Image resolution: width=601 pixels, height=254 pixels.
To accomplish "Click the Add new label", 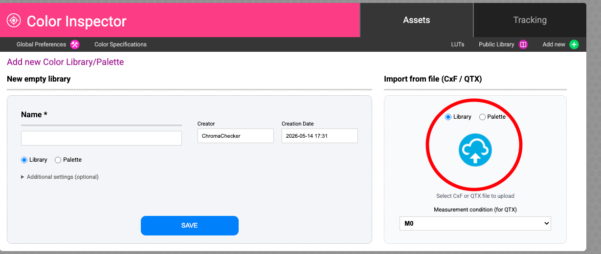I will 554,44.
